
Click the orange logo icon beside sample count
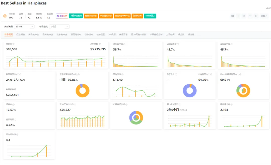coord(5,16)
